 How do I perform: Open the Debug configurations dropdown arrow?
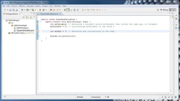(25, 10)
